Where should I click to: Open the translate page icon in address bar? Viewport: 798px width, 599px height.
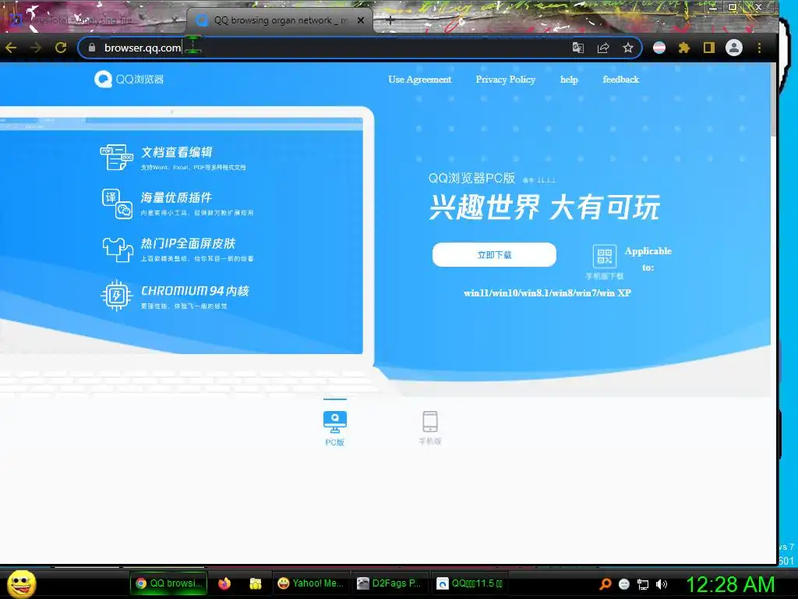[578, 48]
